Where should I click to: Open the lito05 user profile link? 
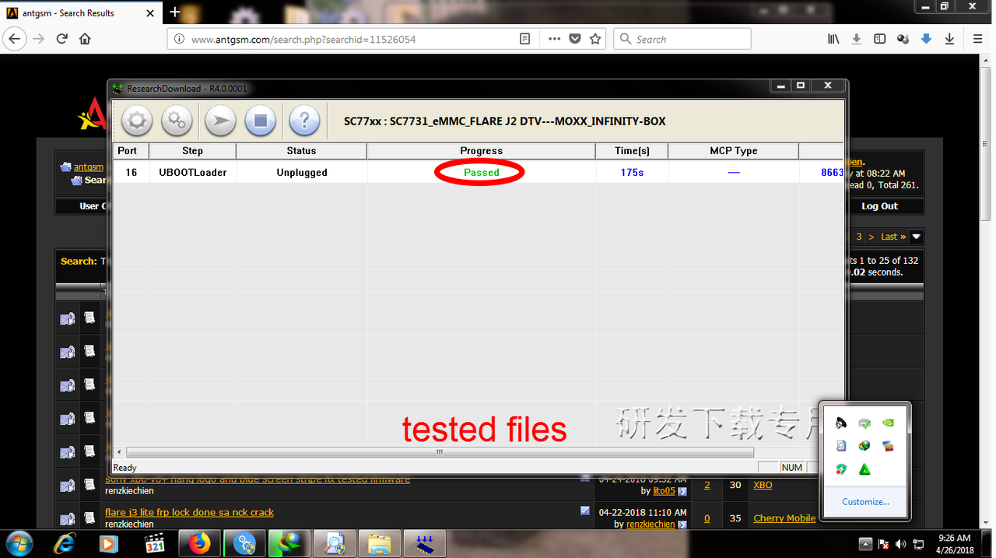click(x=664, y=491)
